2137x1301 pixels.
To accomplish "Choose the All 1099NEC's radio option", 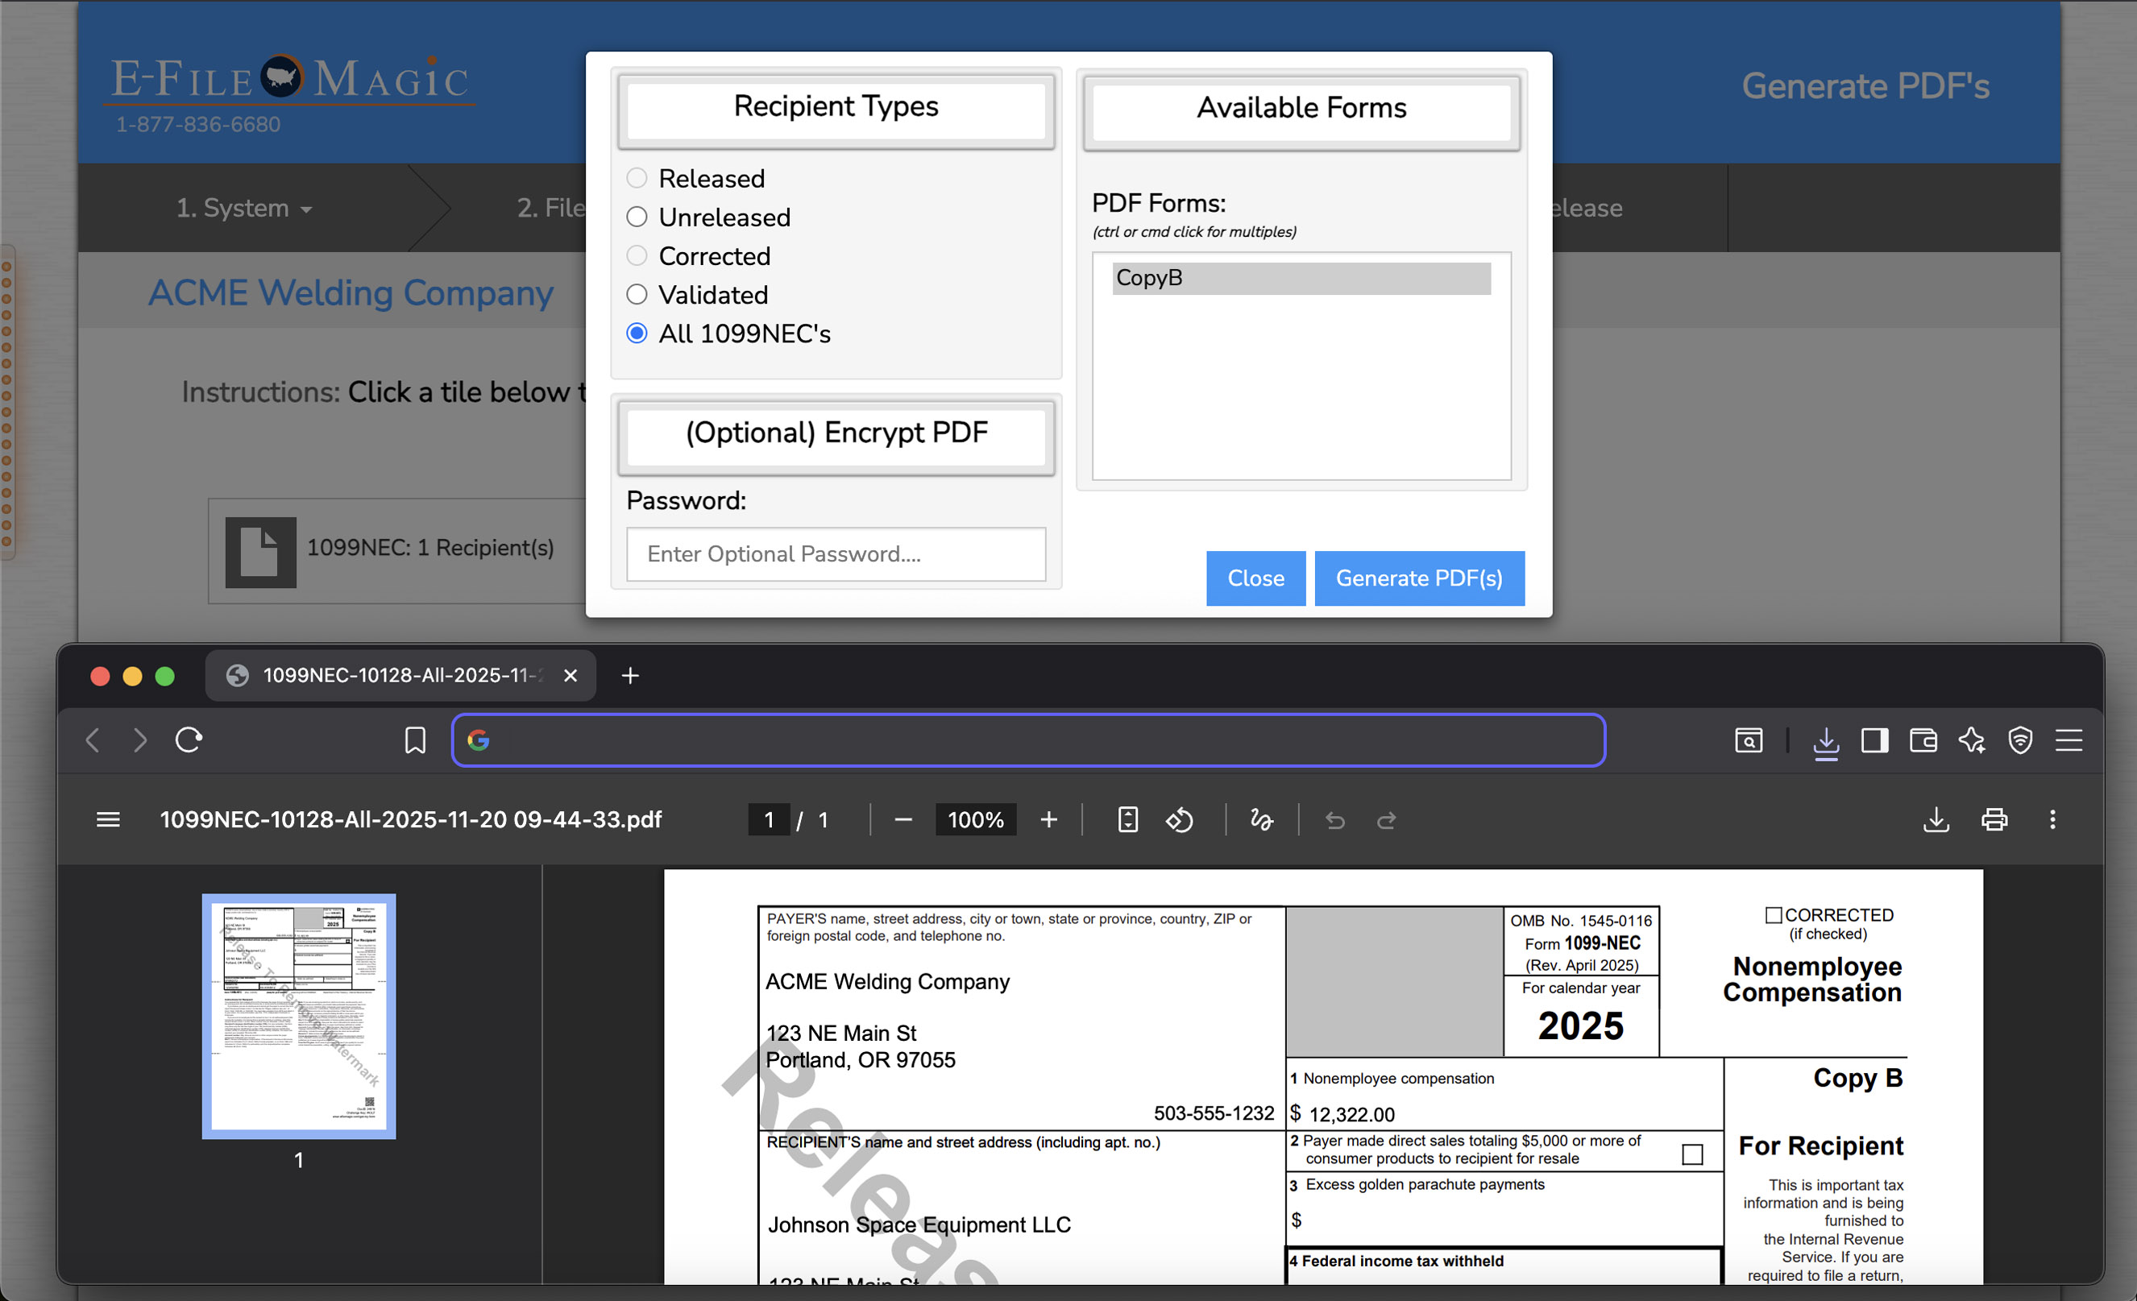I will point(637,333).
